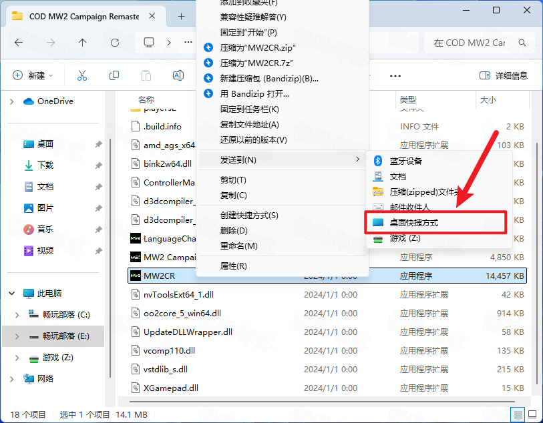Image resolution: width=543 pixels, height=423 pixels.
Task: Select Desktop in the navigation pane
Action: [45, 144]
